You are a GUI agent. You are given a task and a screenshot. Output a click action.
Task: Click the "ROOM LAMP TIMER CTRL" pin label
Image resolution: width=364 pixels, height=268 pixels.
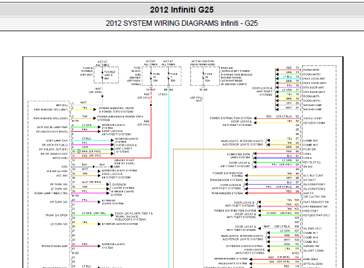[51, 193]
